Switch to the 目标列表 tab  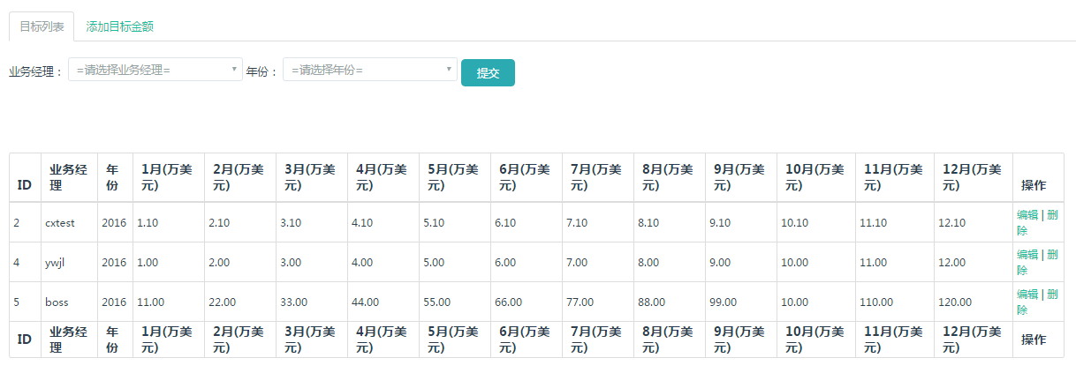(42, 26)
